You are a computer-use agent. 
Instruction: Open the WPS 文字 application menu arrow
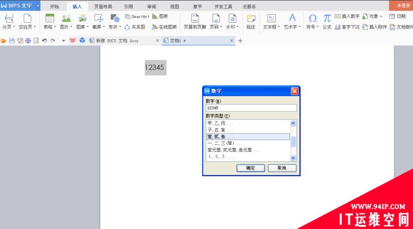38,6
